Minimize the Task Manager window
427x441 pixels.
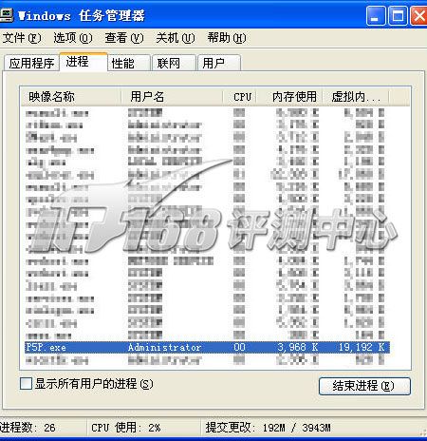[376, 15]
